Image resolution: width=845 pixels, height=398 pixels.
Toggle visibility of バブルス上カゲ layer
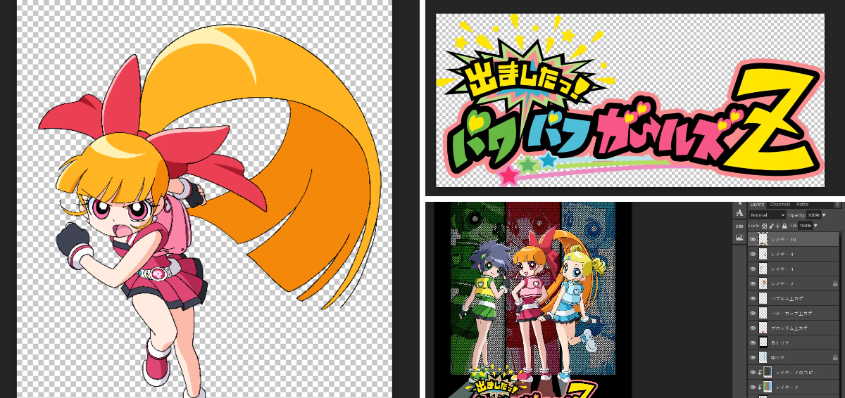753,299
